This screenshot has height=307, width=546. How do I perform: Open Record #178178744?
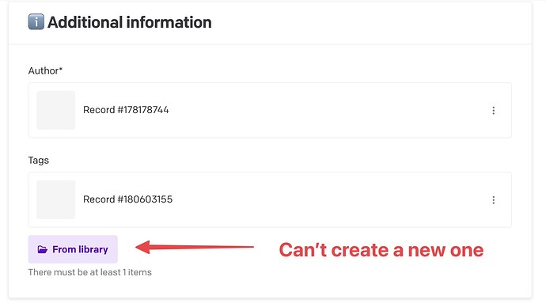126,110
